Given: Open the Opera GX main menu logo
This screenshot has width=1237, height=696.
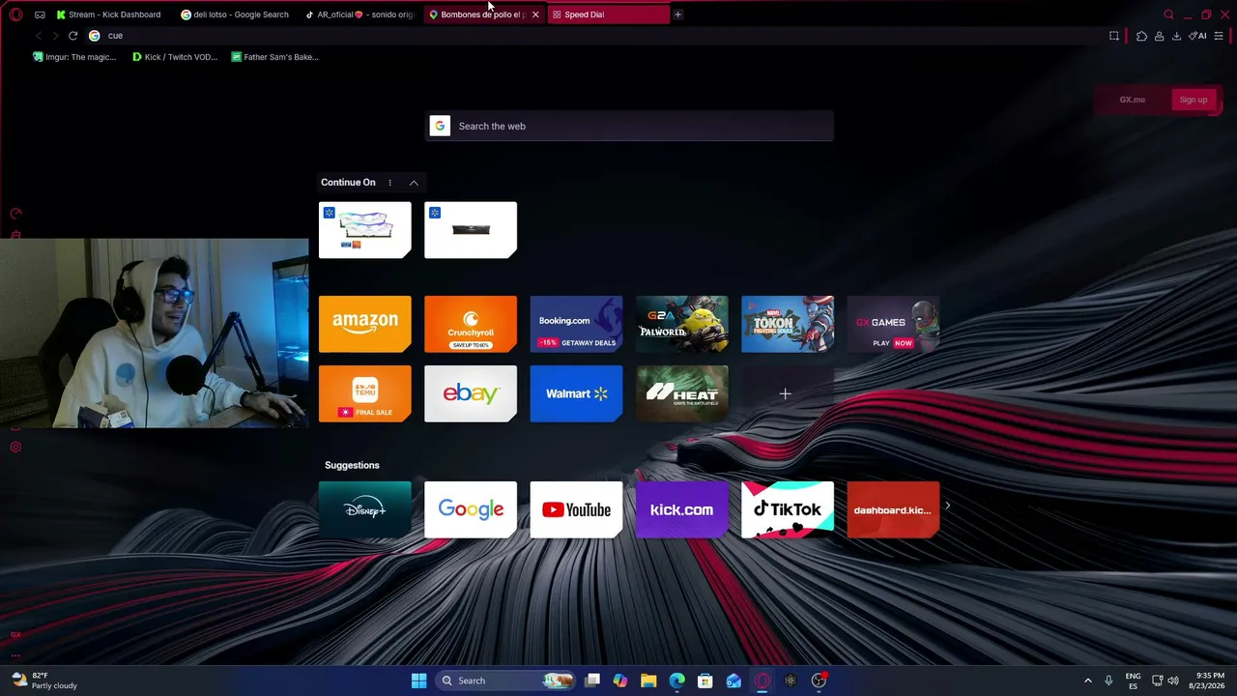Looking at the screenshot, I should tap(15, 14).
